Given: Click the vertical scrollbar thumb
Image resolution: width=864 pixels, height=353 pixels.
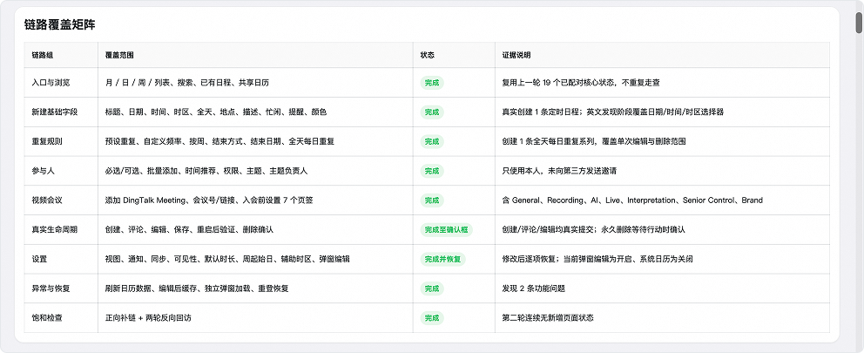Looking at the screenshot, I should 859,23.
